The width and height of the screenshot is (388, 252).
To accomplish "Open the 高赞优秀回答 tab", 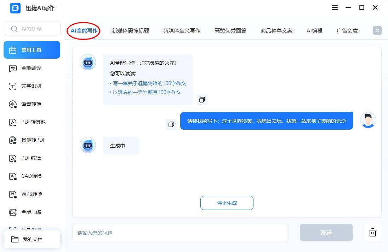I will pos(230,31).
